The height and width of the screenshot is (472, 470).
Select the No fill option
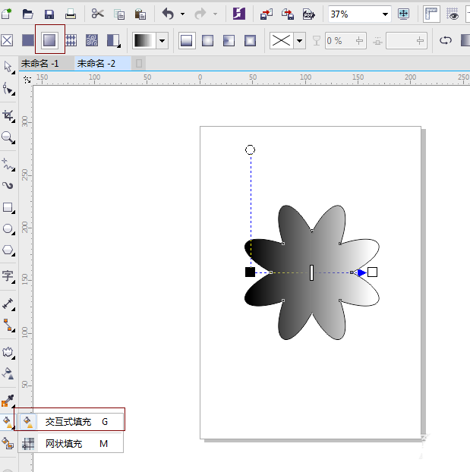(x=7, y=40)
